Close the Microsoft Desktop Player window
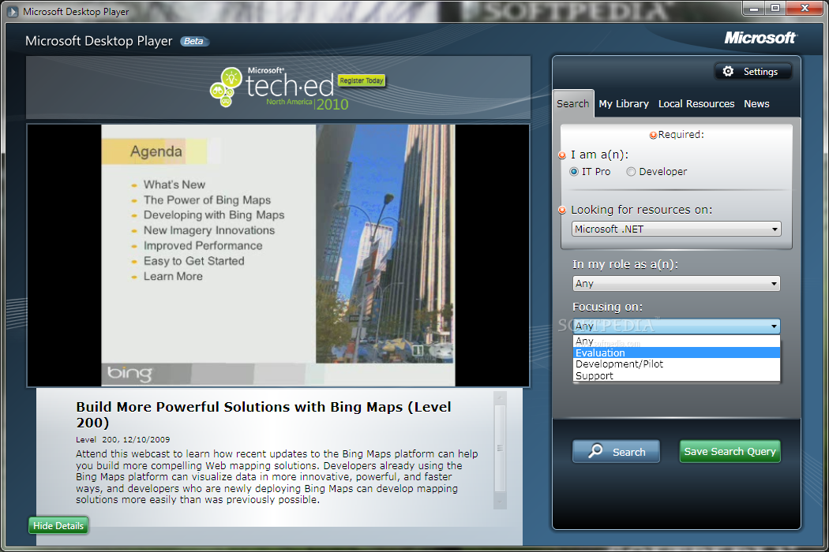 click(x=805, y=8)
